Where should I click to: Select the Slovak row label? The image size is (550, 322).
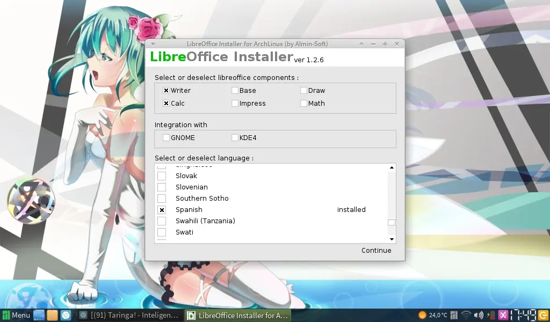tap(186, 176)
